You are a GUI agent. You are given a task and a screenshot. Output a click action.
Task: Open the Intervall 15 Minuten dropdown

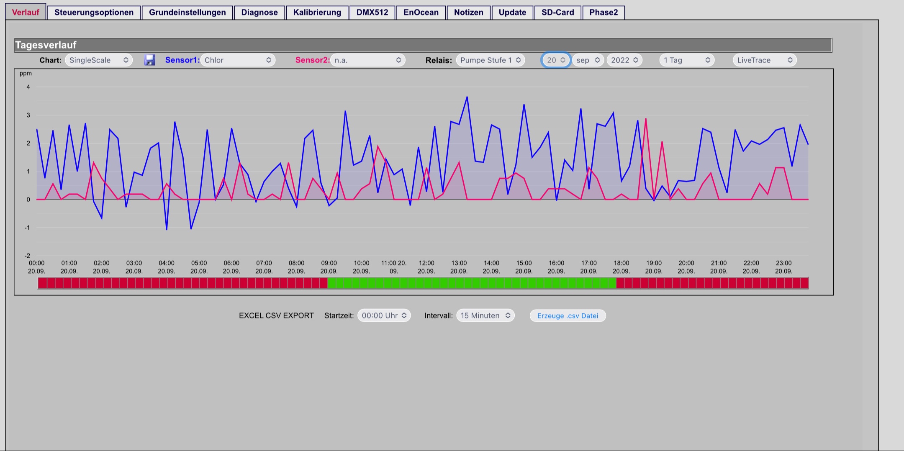[485, 316]
